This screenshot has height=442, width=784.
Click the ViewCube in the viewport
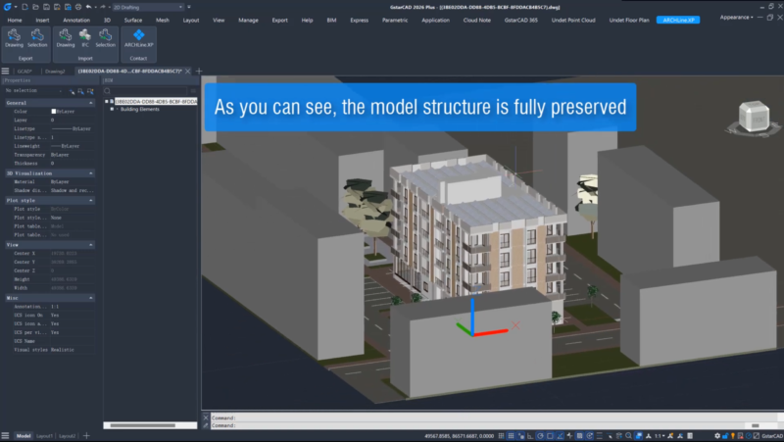click(754, 115)
